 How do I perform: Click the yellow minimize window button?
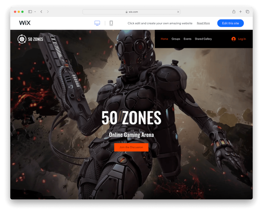tap(19, 12)
